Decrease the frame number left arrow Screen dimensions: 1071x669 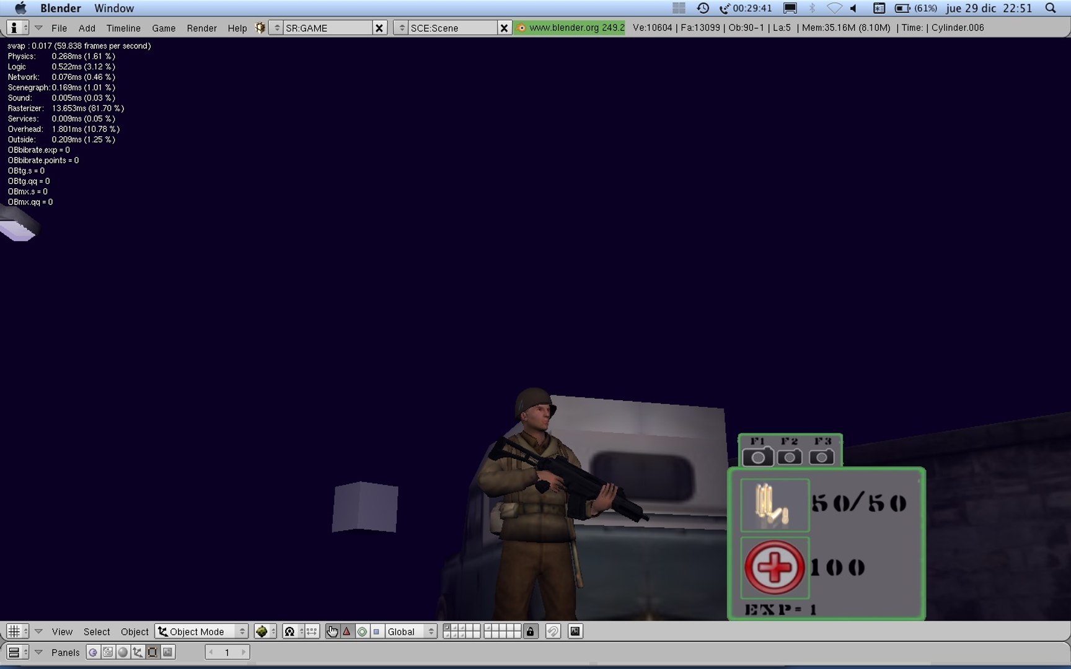(x=211, y=652)
